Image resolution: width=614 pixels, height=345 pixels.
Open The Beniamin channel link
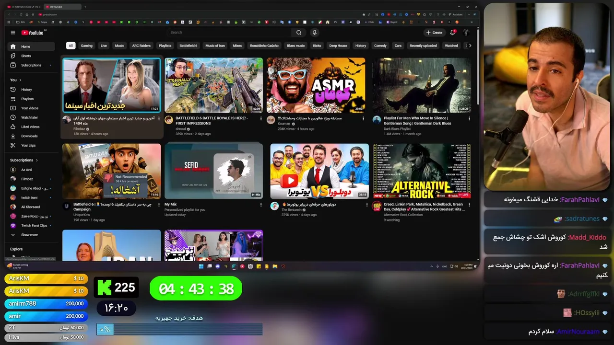pyautogui.click(x=293, y=210)
